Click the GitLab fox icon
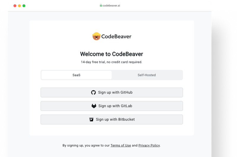237x157 pixels. point(94,106)
